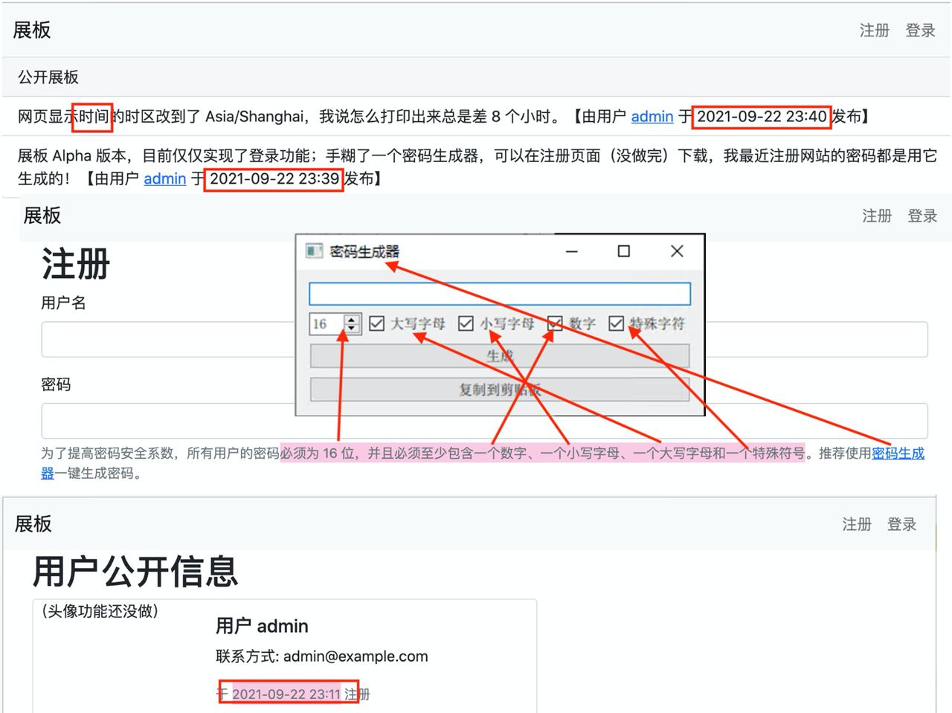Open 登录 in the user info navbar
Screen dimensions: 952x713
click(x=901, y=524)
